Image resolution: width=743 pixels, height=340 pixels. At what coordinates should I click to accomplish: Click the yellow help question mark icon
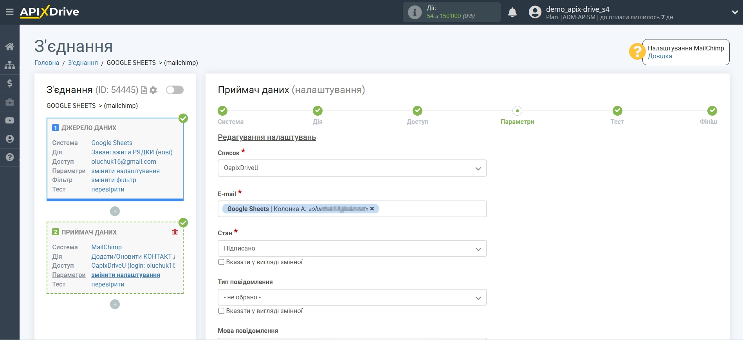point(637,52)
